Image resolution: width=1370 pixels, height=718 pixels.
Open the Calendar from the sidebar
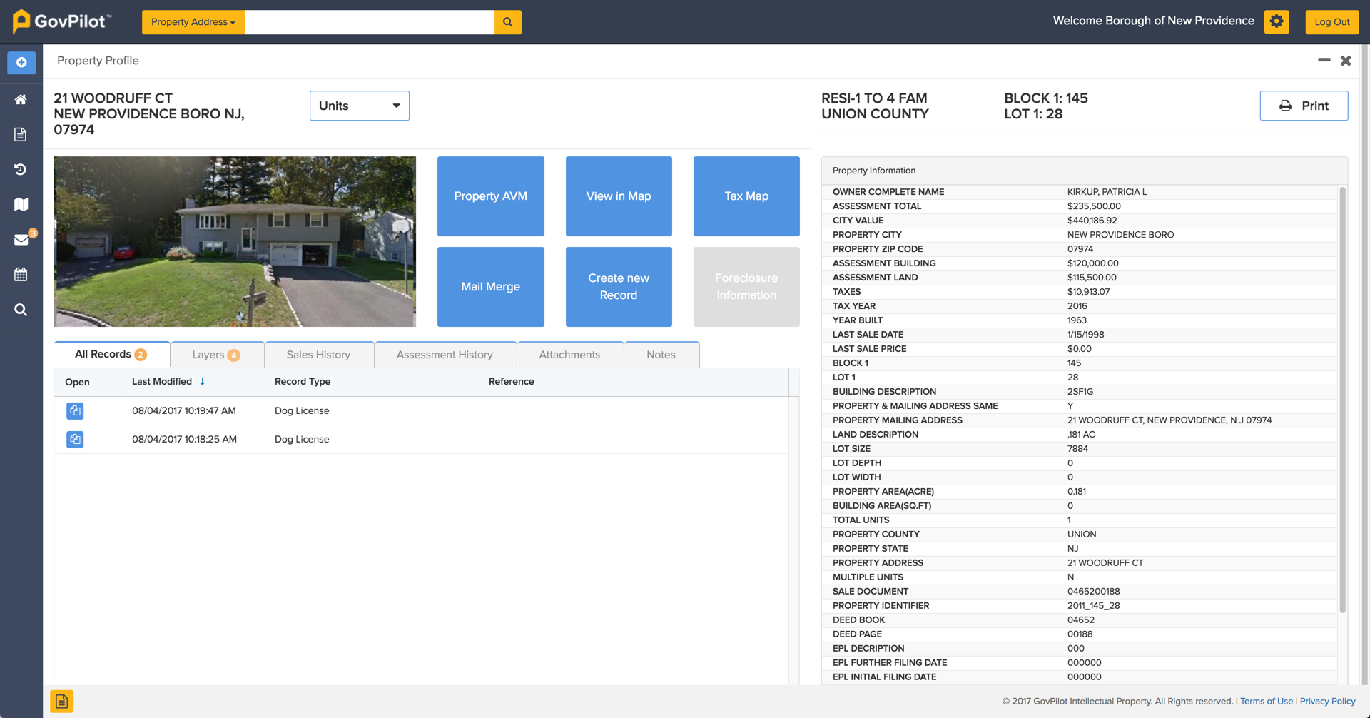(21, 275)
